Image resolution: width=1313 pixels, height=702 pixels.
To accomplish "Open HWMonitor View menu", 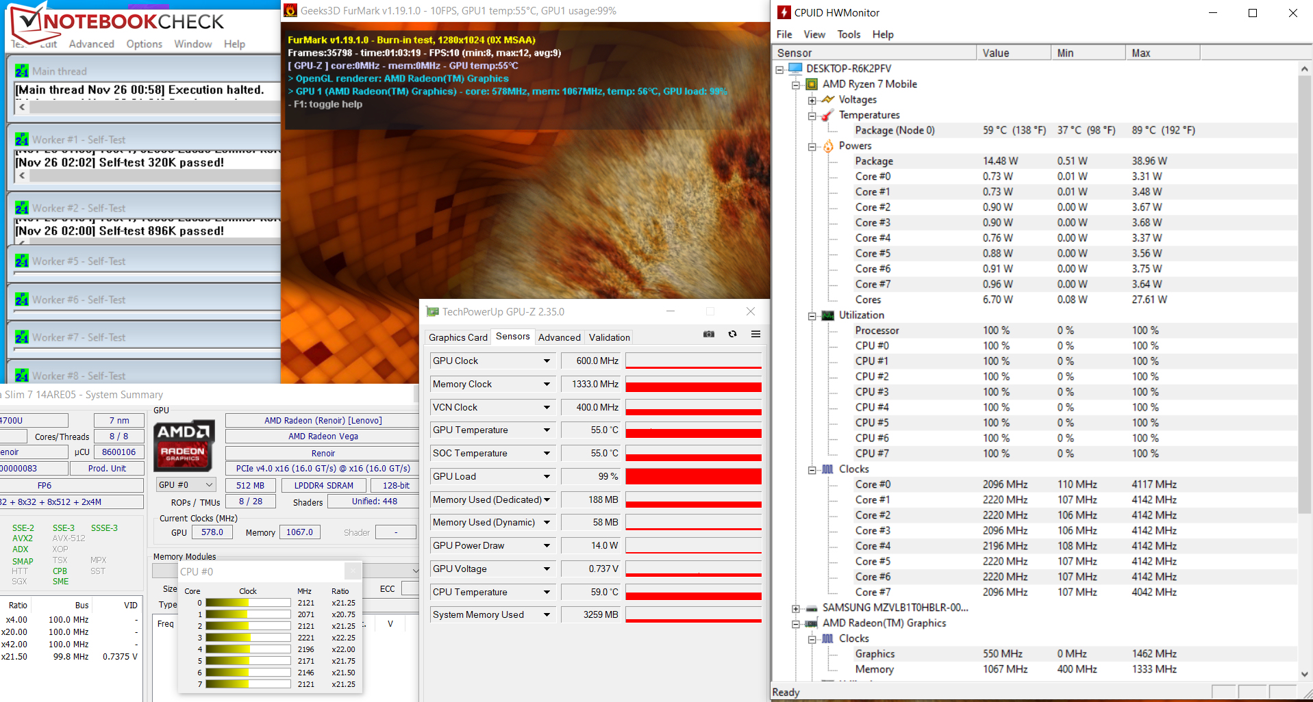I will point(814,34).
